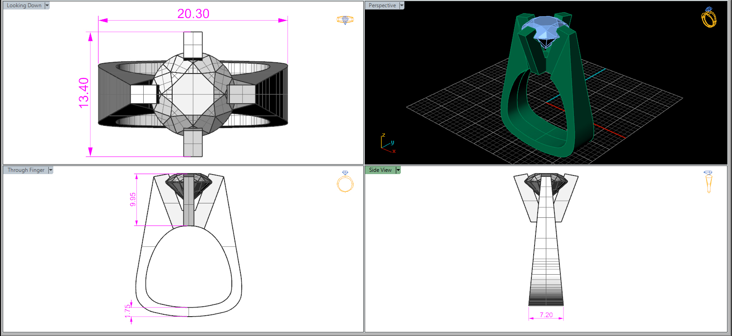Open the Looking Down viewport dropdown arrow

click(x=47, y=5)
